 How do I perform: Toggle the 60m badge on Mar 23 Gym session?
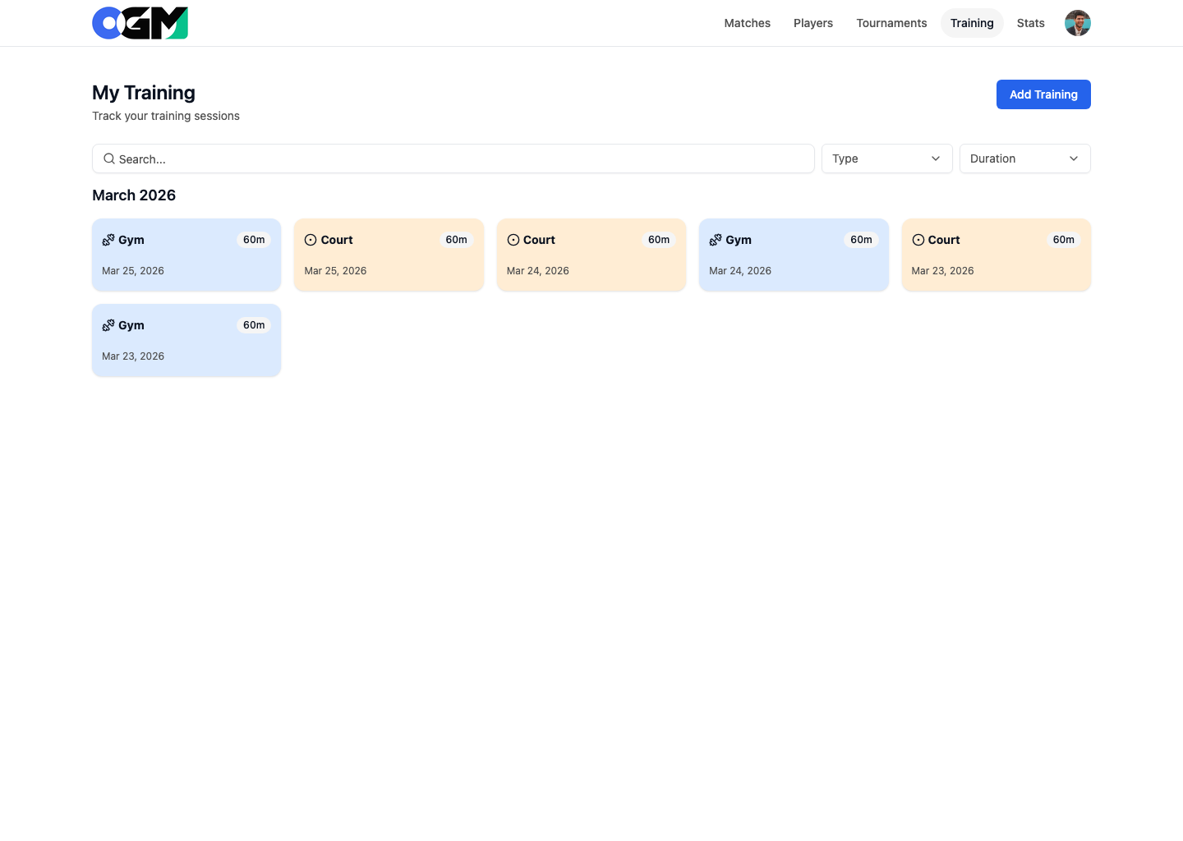pyautogui.click(x=254, y=325)
